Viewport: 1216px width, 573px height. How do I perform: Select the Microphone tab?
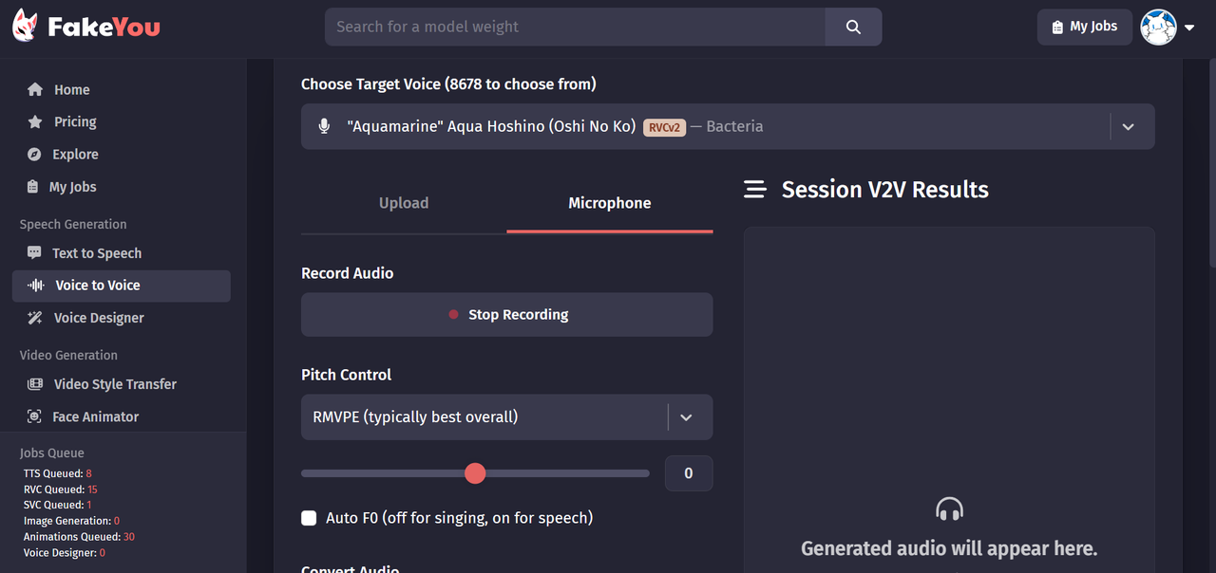609,203
